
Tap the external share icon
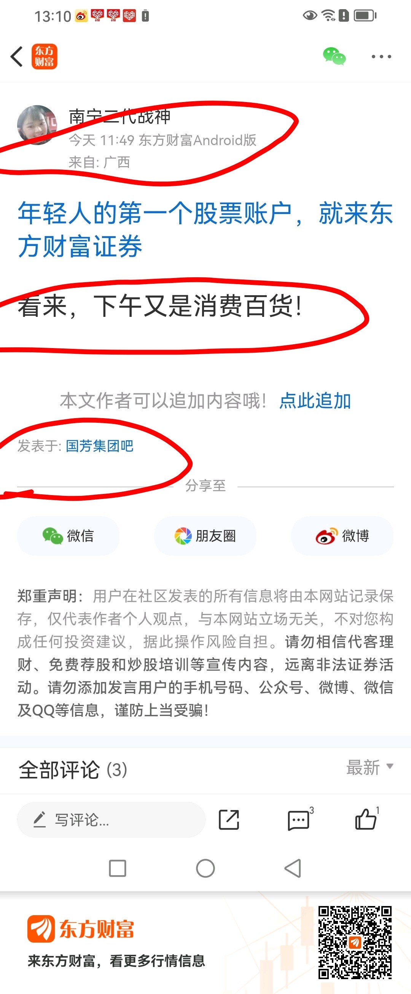(x=229, y=820)
